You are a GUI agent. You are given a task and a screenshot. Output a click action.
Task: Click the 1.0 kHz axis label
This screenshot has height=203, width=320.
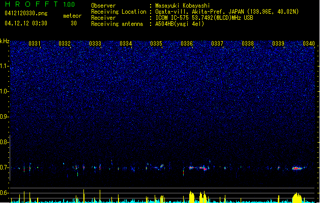pos(5,91)
